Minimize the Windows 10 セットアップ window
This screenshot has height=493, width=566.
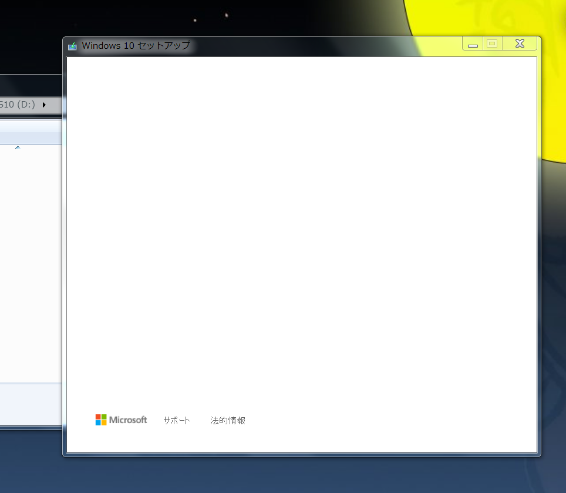473,44
